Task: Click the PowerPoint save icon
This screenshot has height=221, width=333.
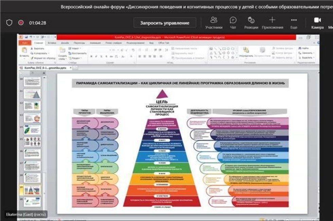Action: [x=25, y=37]
